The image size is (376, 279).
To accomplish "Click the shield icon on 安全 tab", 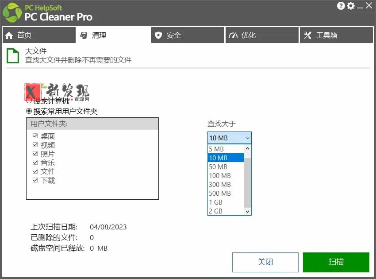I will [158, 35].
